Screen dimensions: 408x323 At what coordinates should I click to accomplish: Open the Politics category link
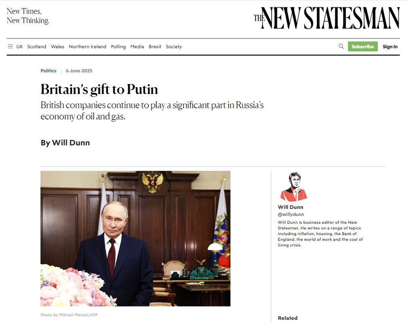(x=49, y=71)
